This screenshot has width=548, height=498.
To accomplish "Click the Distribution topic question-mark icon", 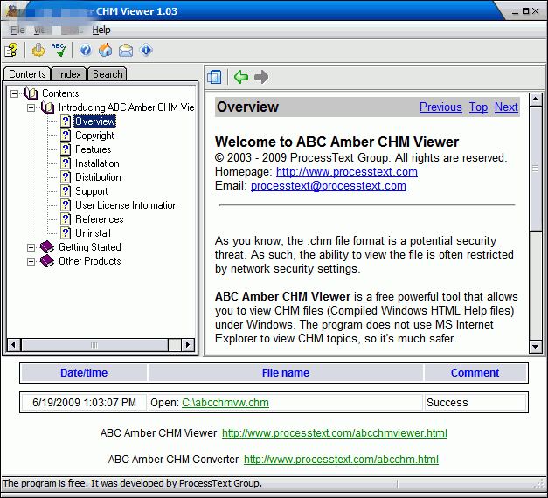I will tap(66, 176).
